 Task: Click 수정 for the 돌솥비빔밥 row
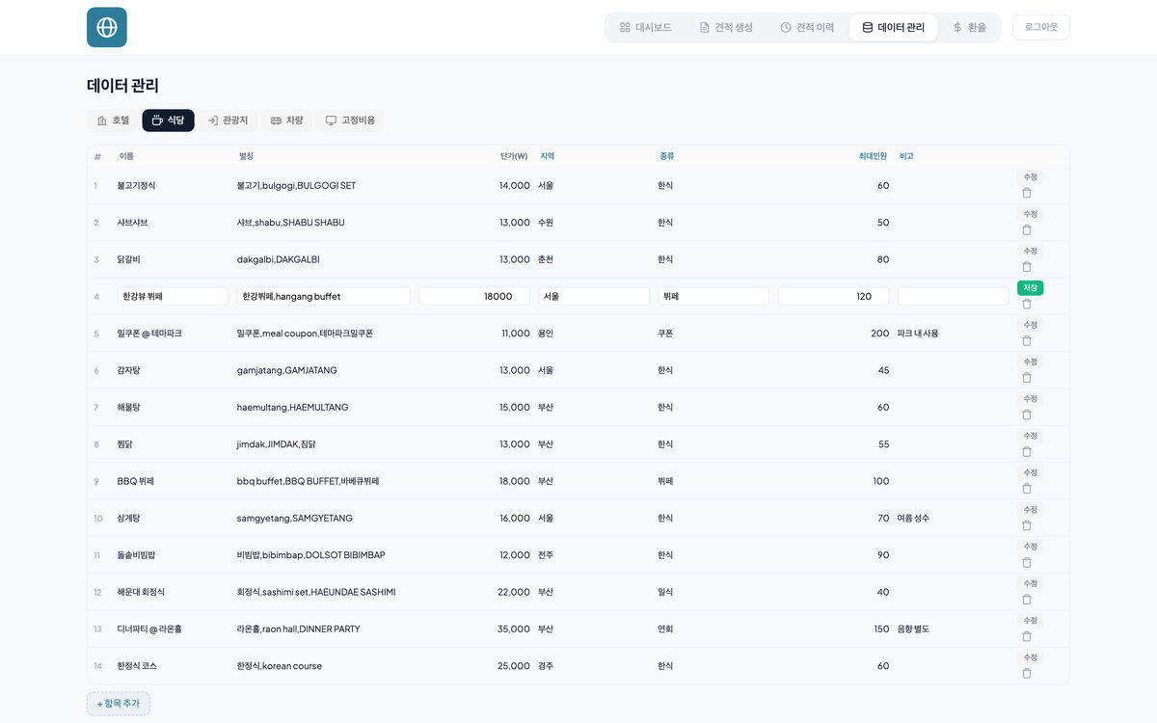pyautogui.click(x=1030, y=547)
